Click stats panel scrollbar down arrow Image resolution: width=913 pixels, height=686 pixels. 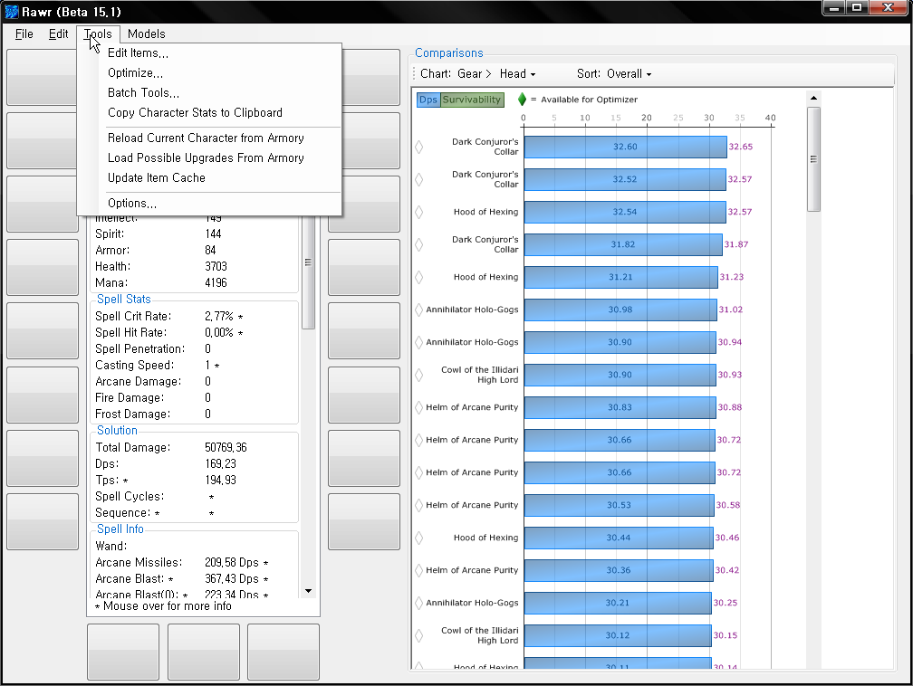coord(309,591)
